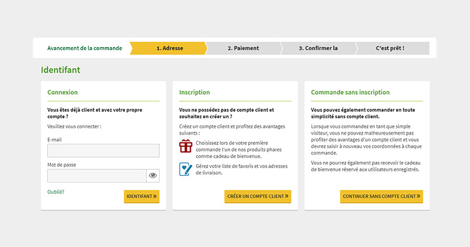The height and width of the screenshot is (247, 470).
Task: Click the red gift box icon
Action: click(186, 146)
